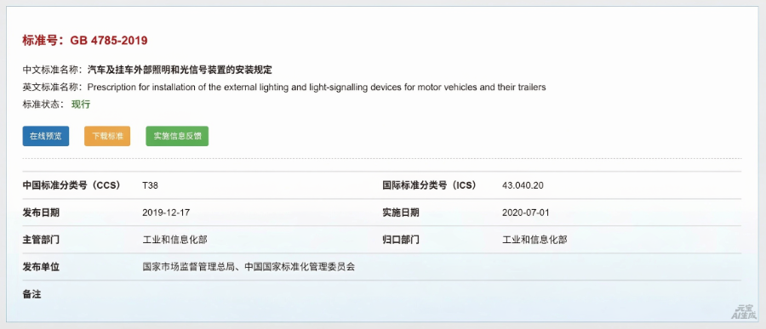Click the green 实施信息反馈 feedback button
Viewport: 766px width, 329px height.
(177, 136)
